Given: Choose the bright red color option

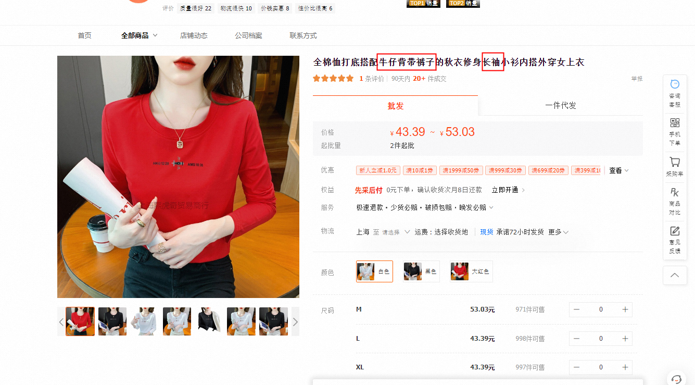Looking at the screenshot, I should [471, 271].
